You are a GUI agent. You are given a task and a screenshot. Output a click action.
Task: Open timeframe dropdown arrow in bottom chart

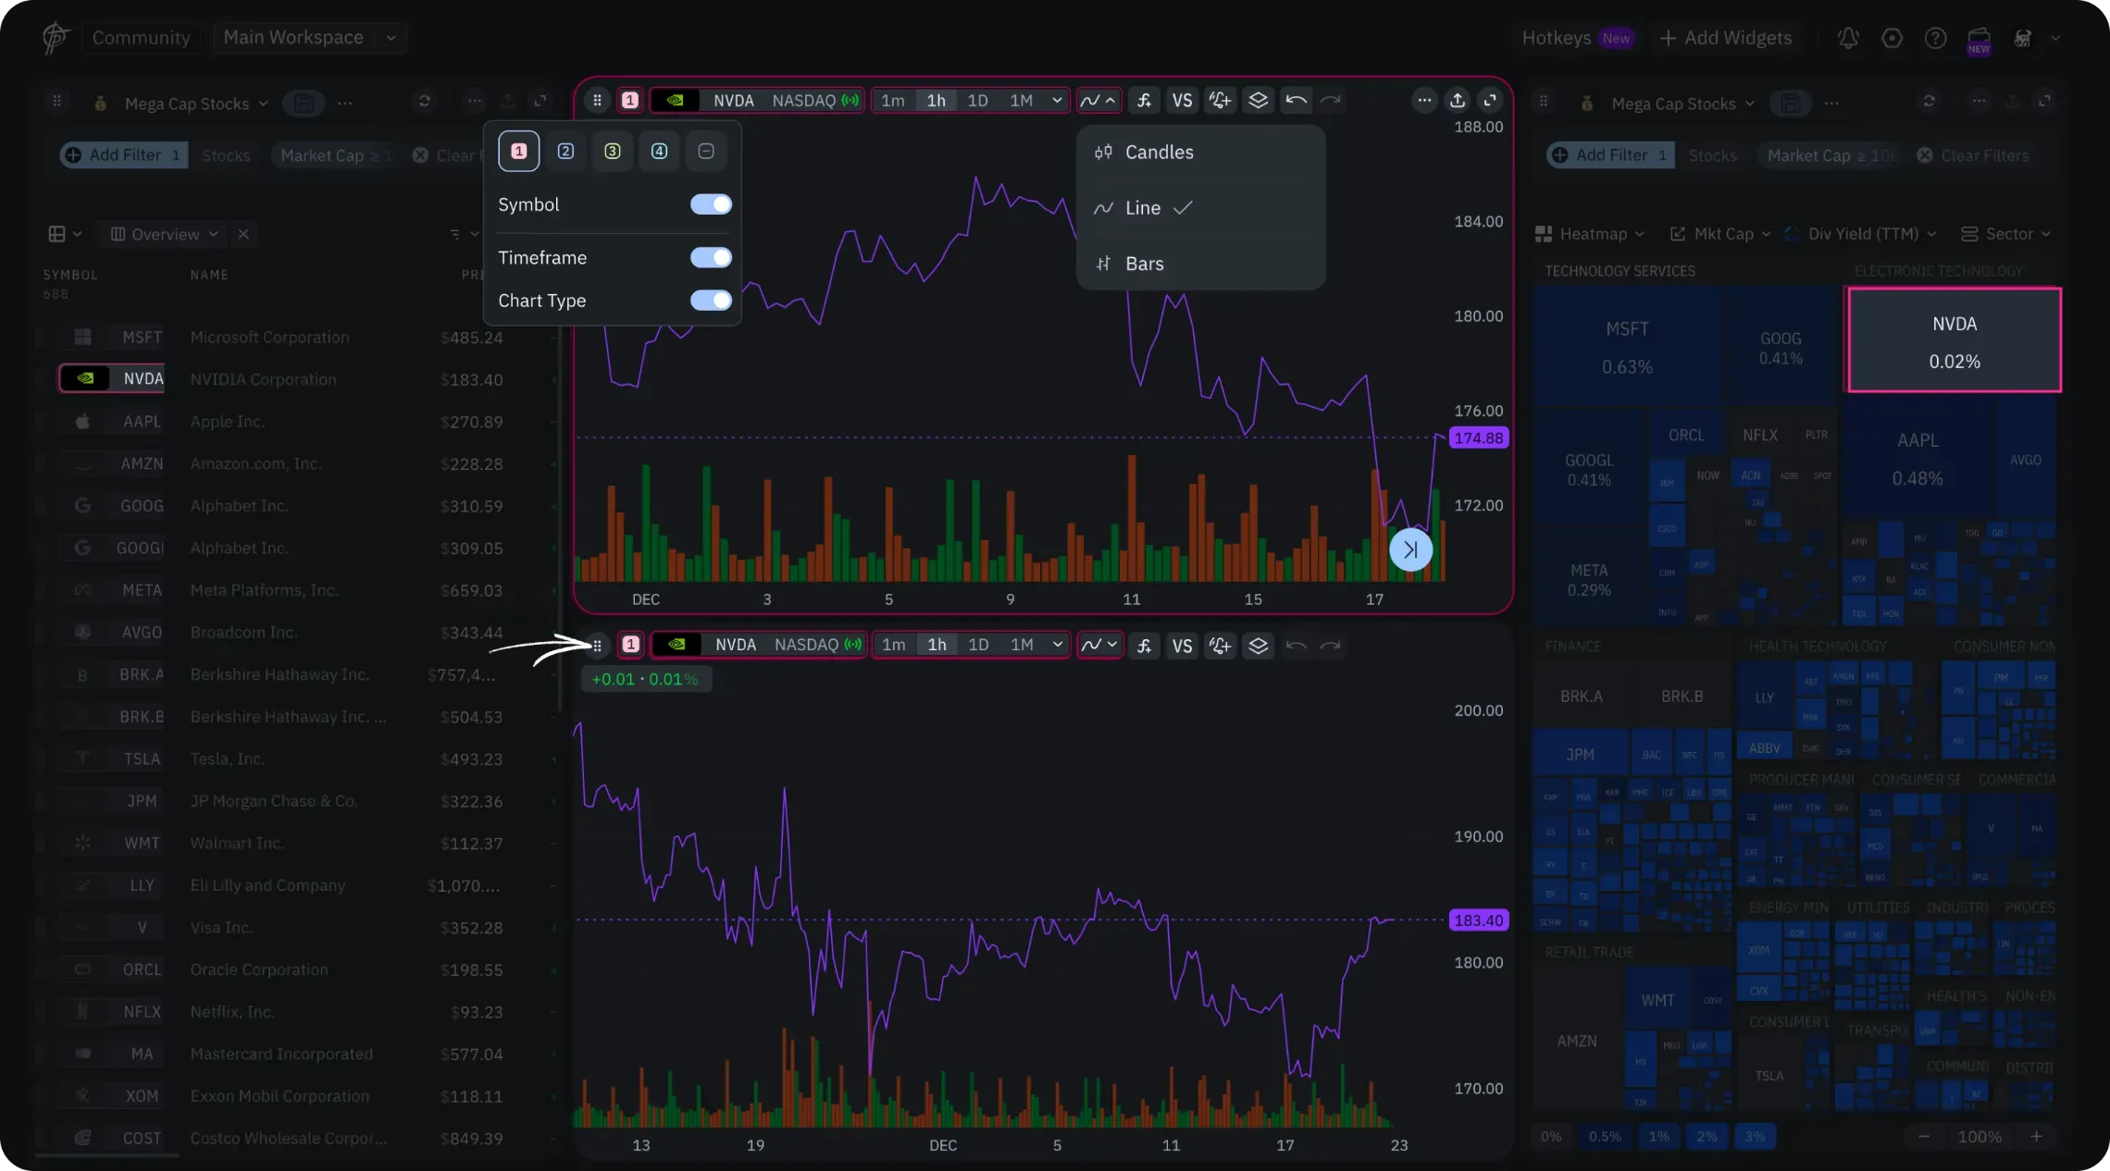[x=1057, y=645]
